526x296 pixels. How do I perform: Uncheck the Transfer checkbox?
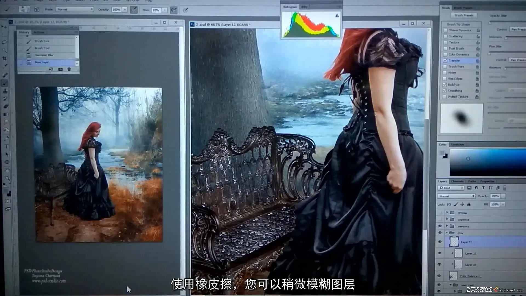click(445, 60)
